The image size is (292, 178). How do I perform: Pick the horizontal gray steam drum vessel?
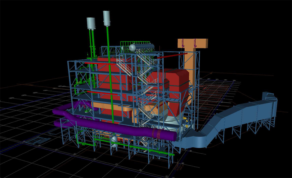[142, 47]
